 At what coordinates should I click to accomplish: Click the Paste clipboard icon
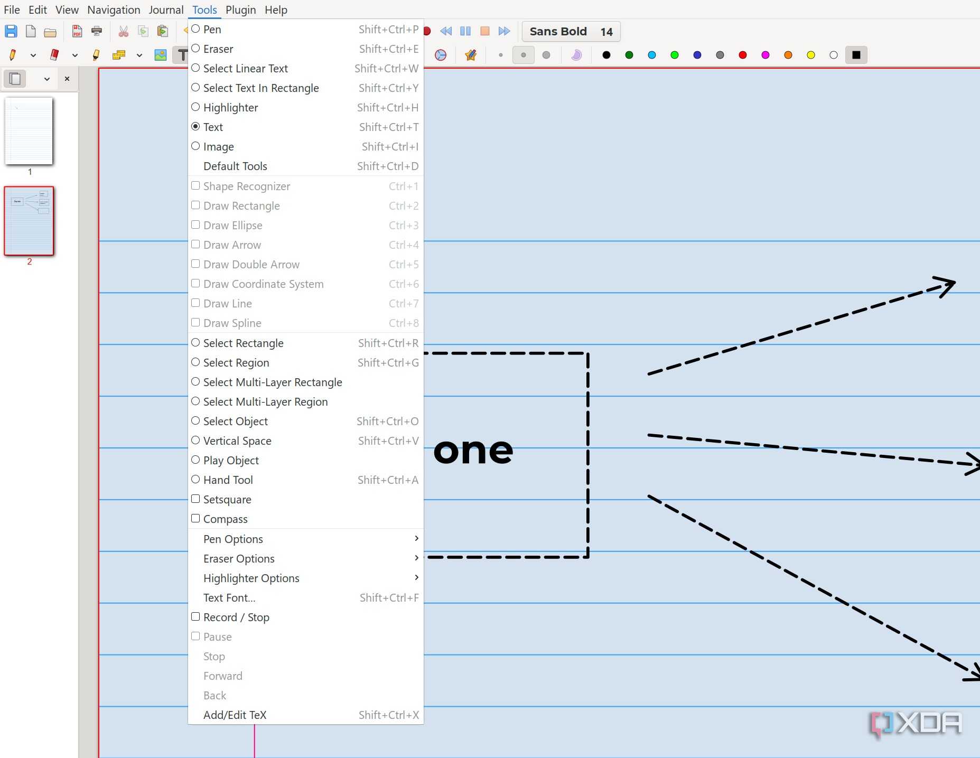coord(163,31)
